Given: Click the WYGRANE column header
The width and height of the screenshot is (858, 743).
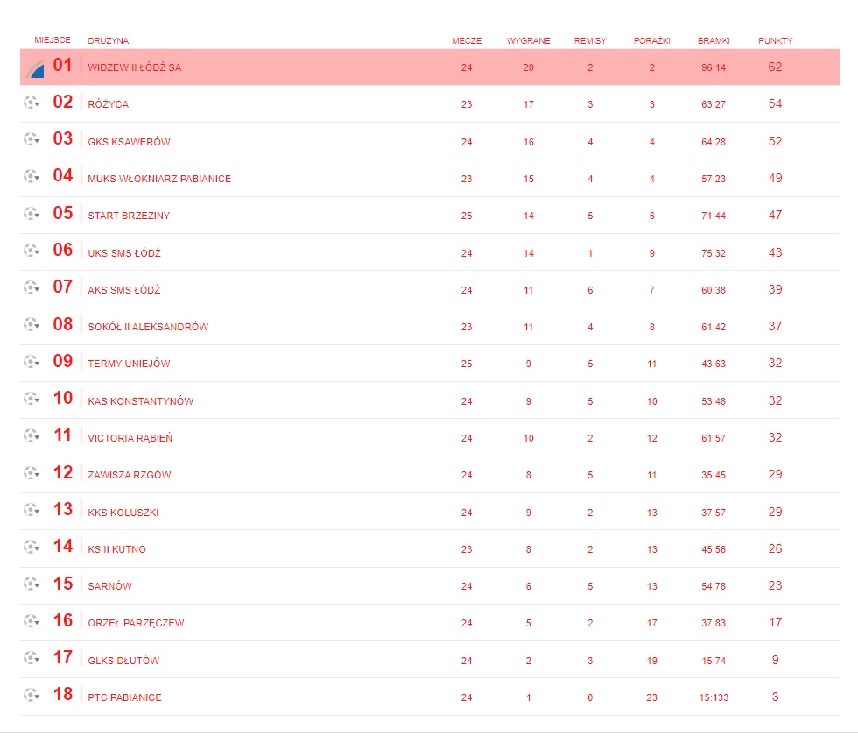Looking at the screenshot, I should [528, 41].
